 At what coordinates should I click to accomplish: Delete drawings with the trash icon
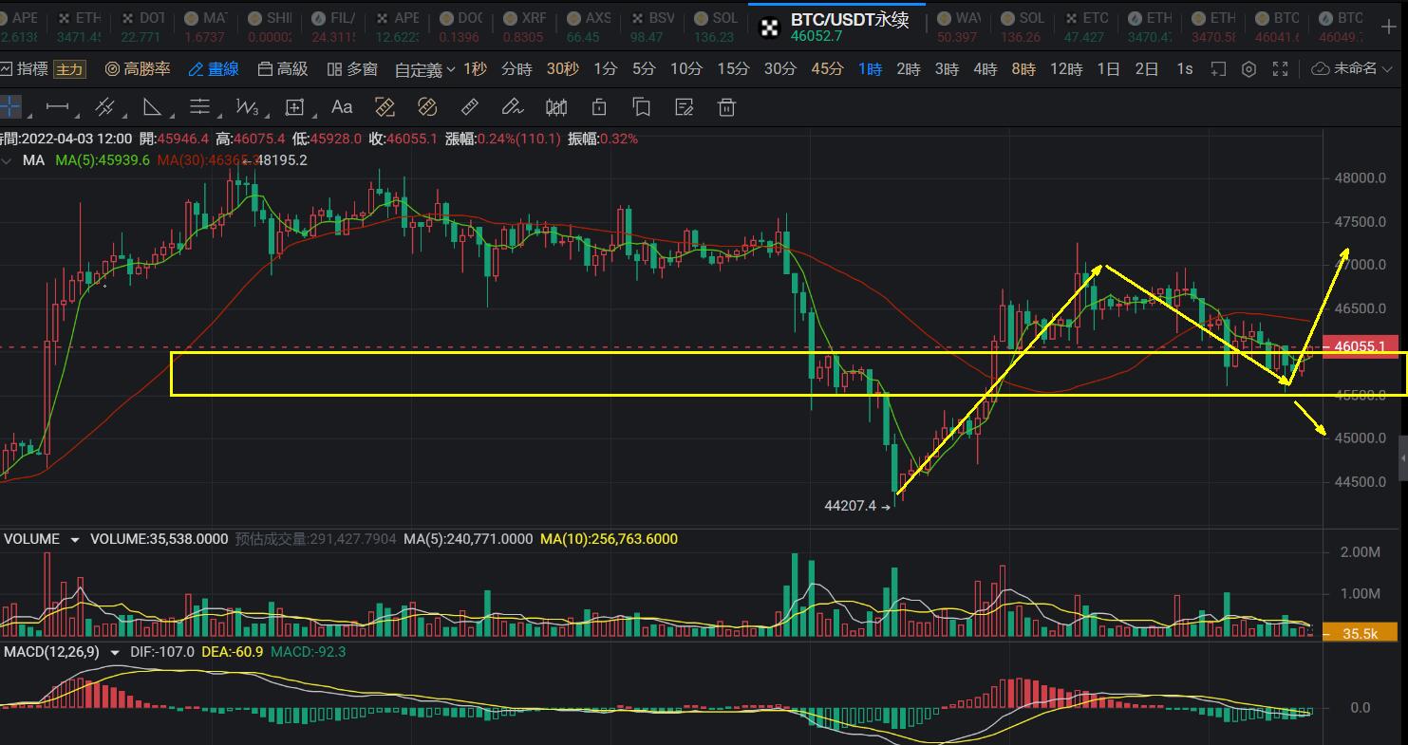(726, 107)
